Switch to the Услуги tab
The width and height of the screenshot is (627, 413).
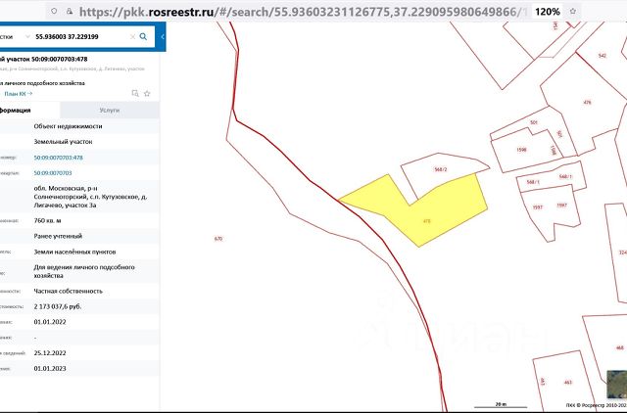tap(110, 111)
